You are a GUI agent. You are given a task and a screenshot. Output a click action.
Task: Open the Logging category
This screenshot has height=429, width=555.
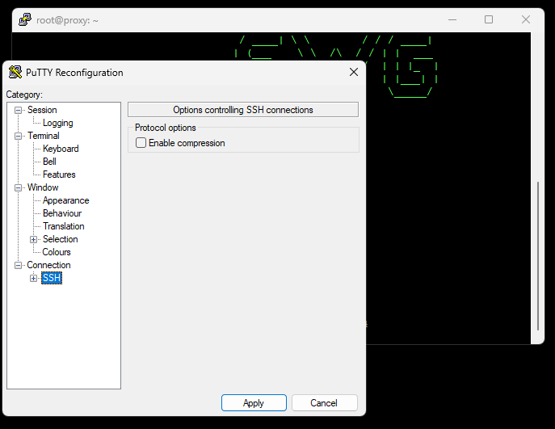[57, 123]
